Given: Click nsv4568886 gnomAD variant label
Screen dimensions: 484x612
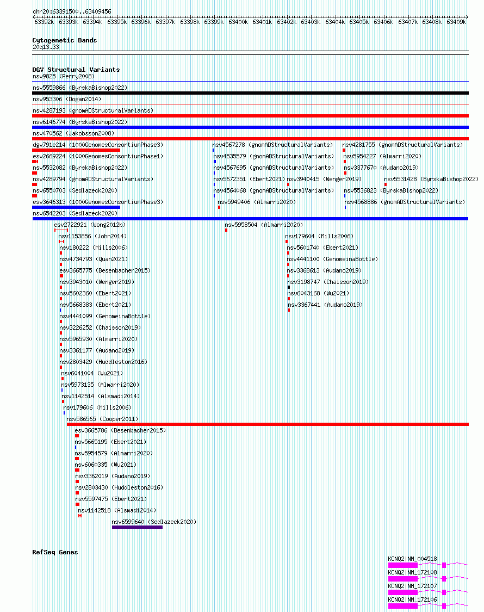Looking at the screenshot, I should [x=405, y=202].
